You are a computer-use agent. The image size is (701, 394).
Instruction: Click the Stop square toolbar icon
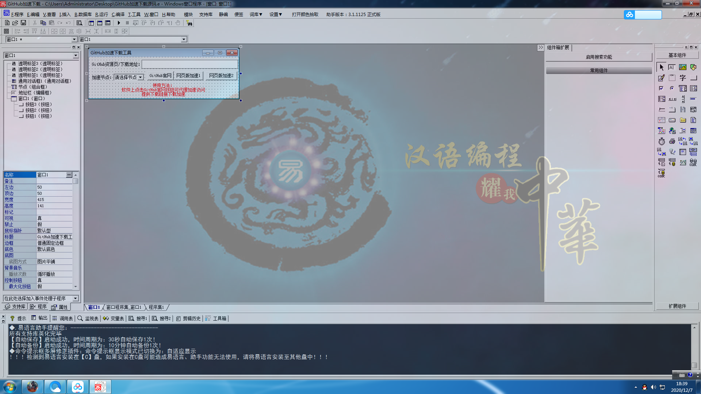(x=127, y=23)
